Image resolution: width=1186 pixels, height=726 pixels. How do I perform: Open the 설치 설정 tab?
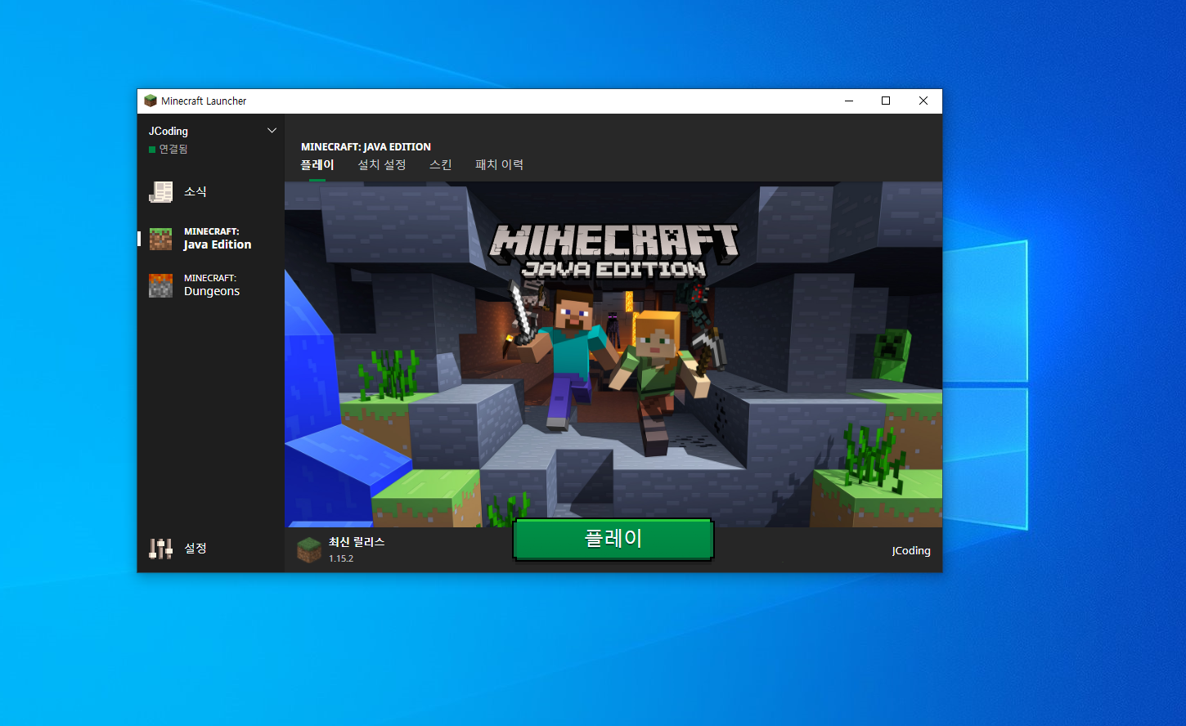click(382, 165)
